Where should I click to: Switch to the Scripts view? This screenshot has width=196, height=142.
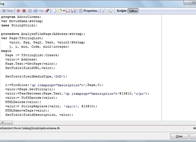122,11
